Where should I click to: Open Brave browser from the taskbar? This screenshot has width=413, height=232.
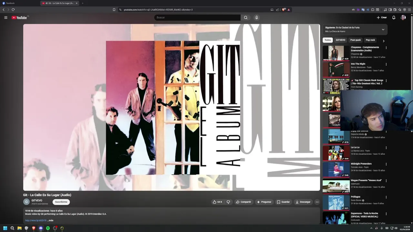(34, 228)
